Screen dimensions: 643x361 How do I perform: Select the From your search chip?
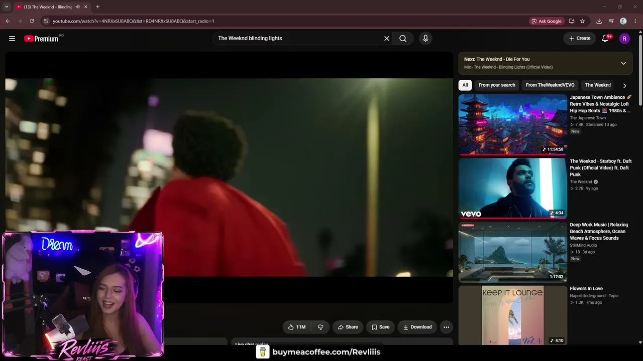[x=497, y=85]
